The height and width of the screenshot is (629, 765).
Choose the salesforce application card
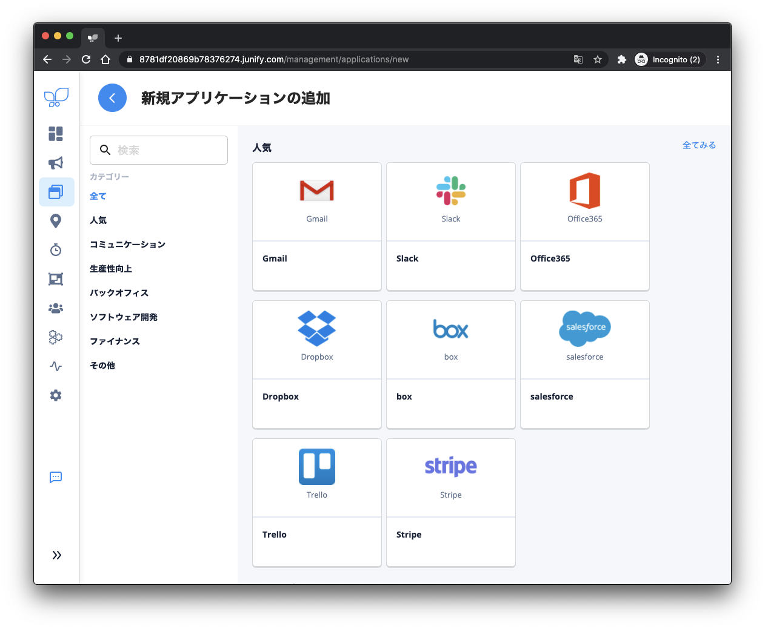coord(585,364)
